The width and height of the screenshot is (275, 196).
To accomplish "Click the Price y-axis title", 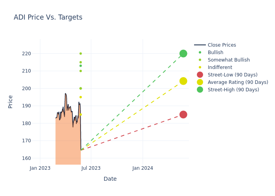I will [x=11, y=102].
